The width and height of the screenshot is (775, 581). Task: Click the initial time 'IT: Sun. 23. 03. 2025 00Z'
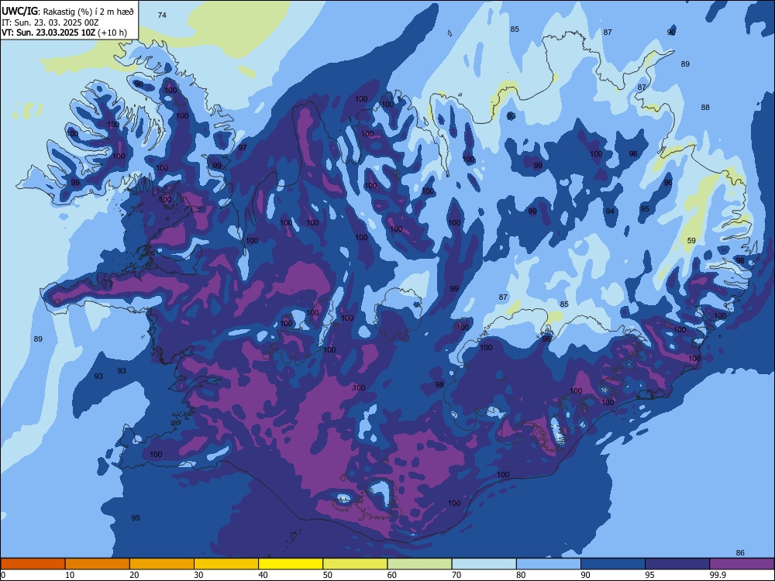point(50,22)
